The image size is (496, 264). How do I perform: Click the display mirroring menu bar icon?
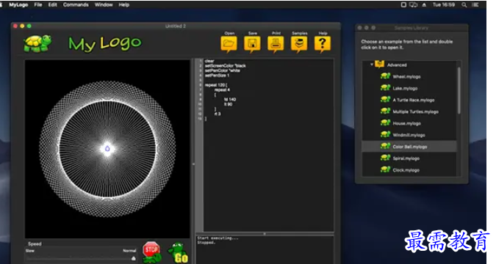[x=414, y=4]
